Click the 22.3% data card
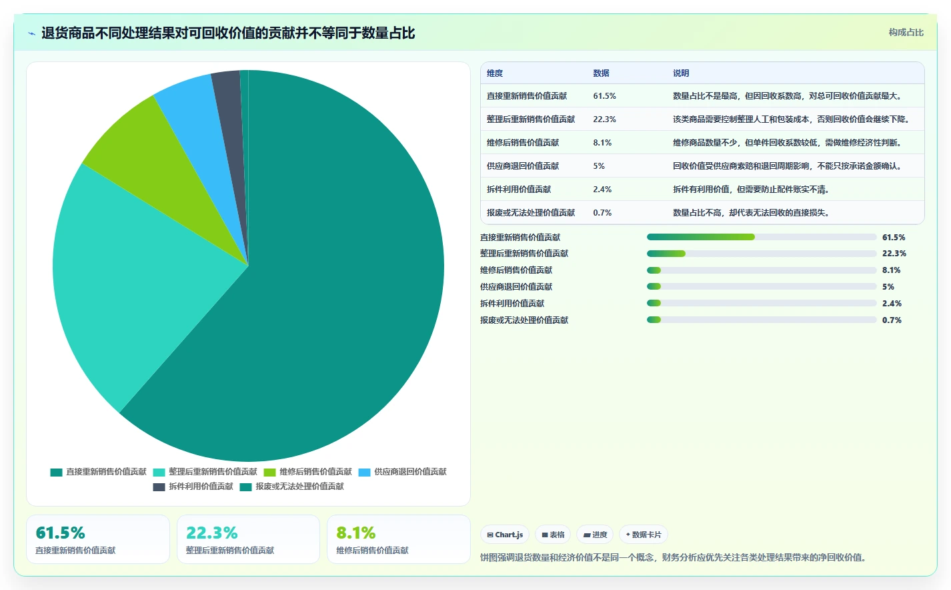The width and height of the screenshot is (951, 590). [x=248, y=539]
